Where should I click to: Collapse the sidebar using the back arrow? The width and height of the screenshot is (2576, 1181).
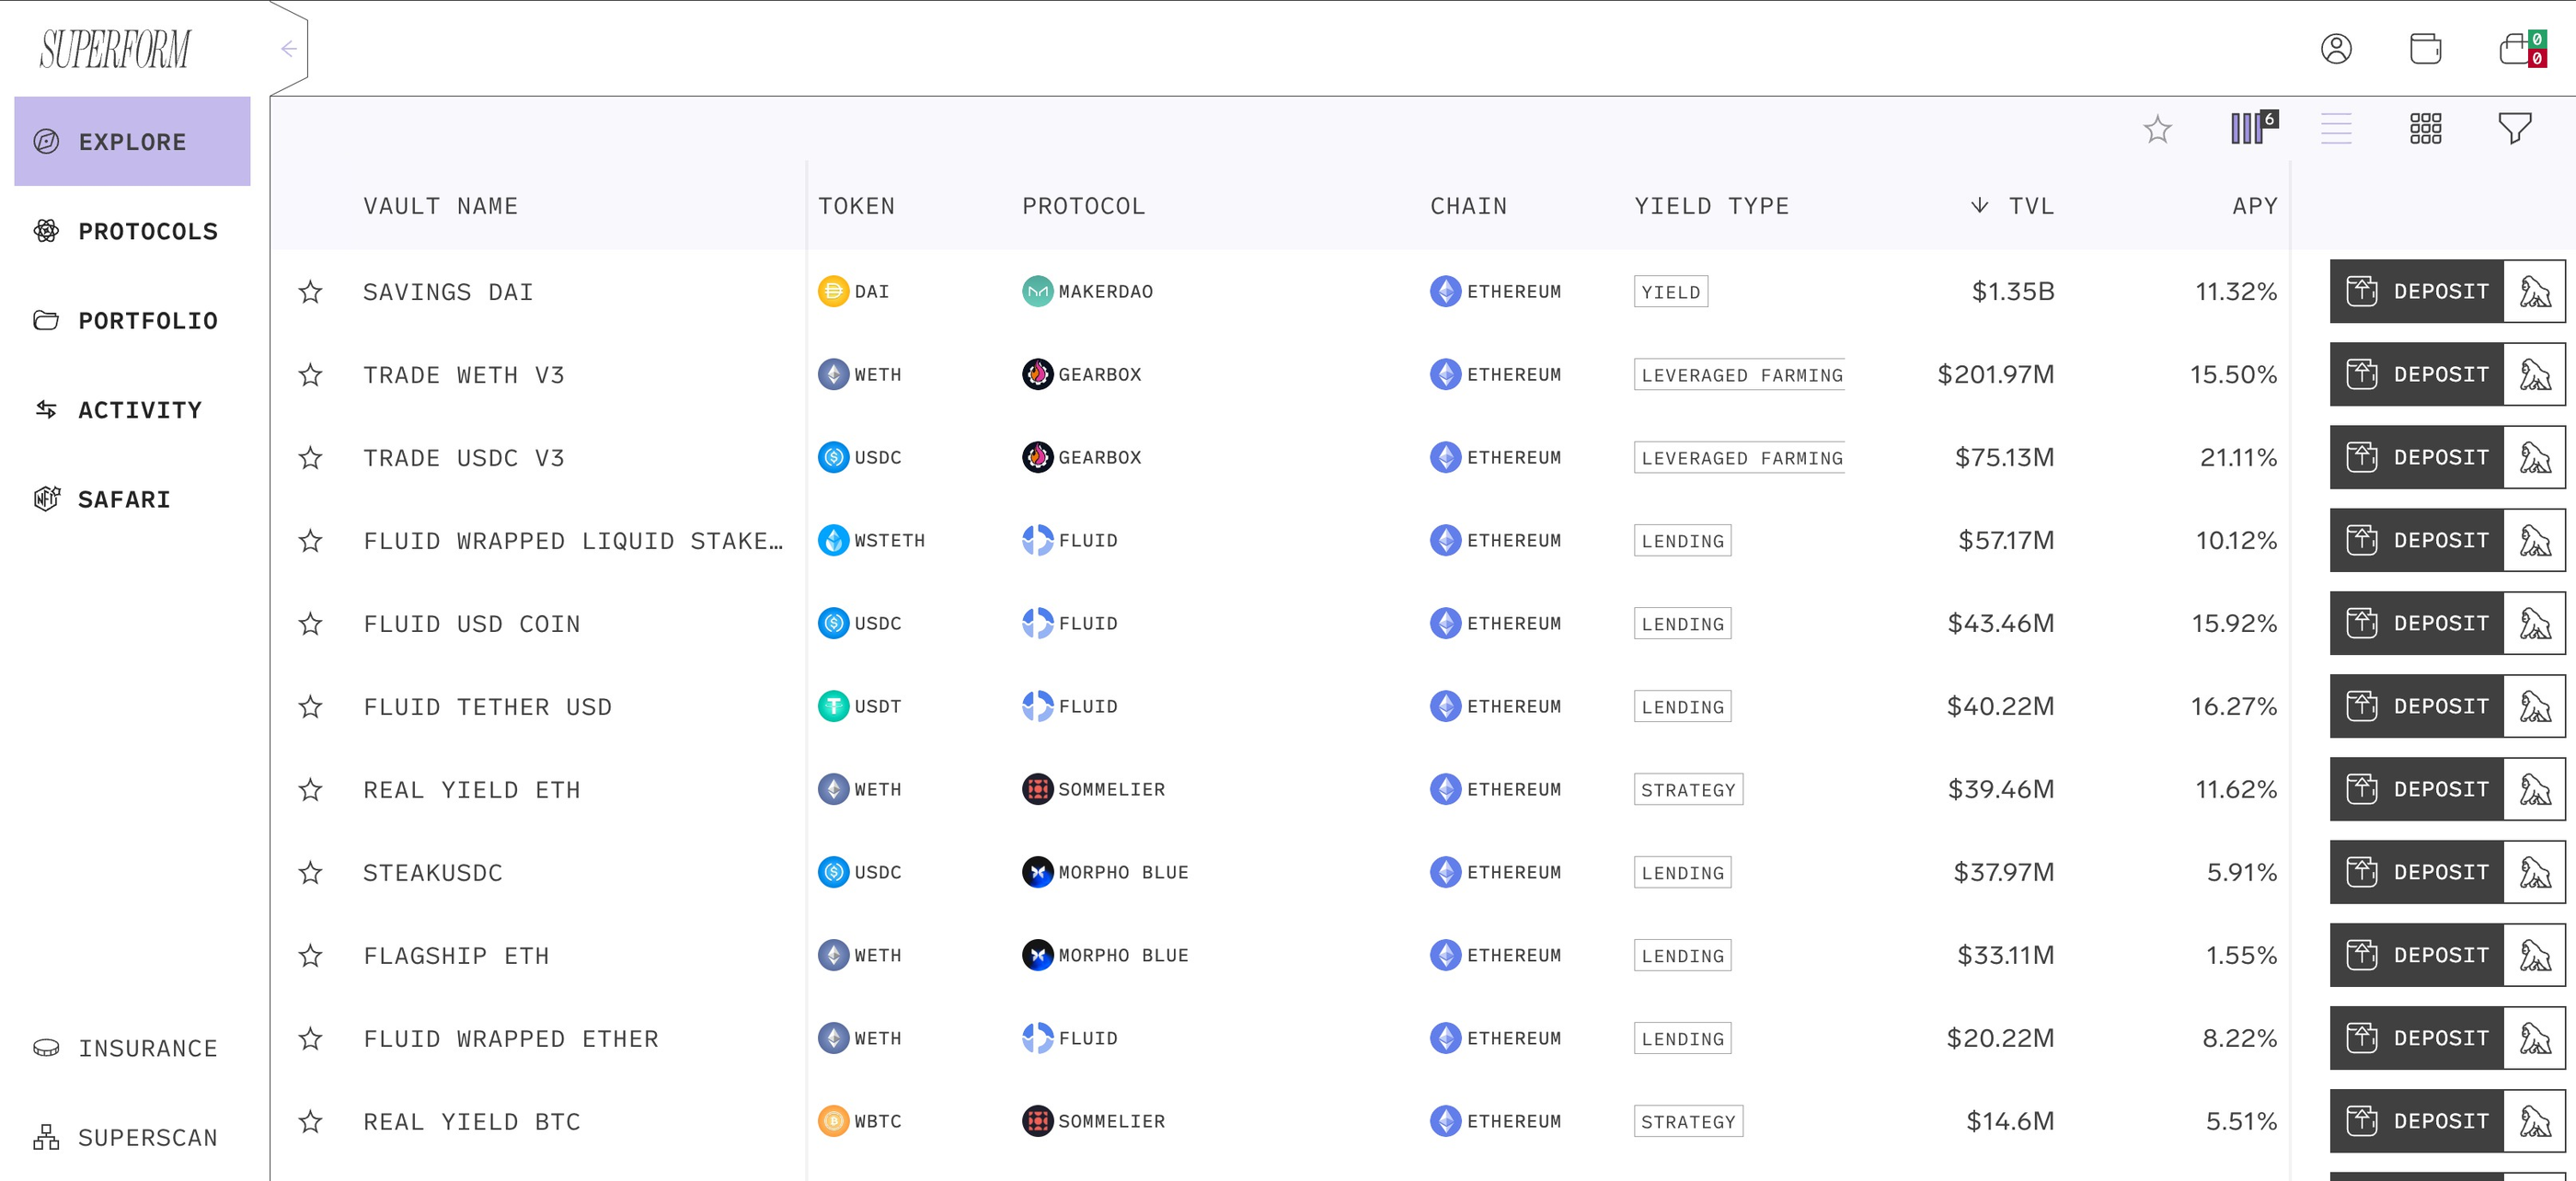point(289,47)
